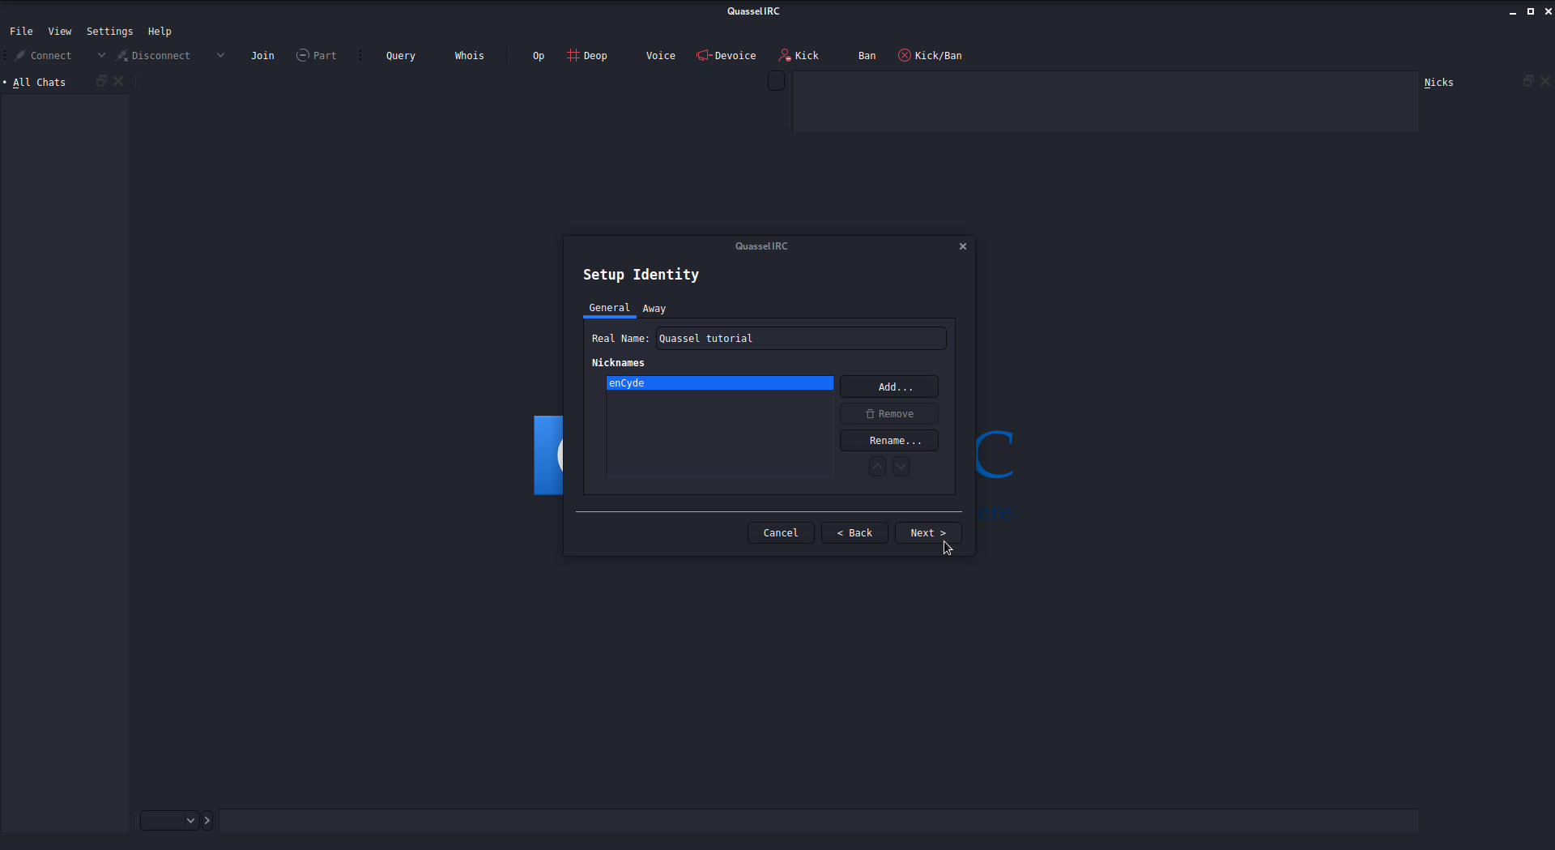Open the Disconnect dropdown arrow

coord(220,55)
